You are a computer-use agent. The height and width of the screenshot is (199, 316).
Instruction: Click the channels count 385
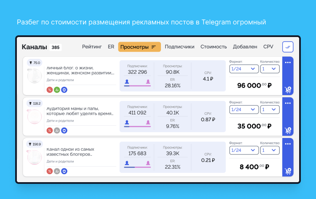56,47
